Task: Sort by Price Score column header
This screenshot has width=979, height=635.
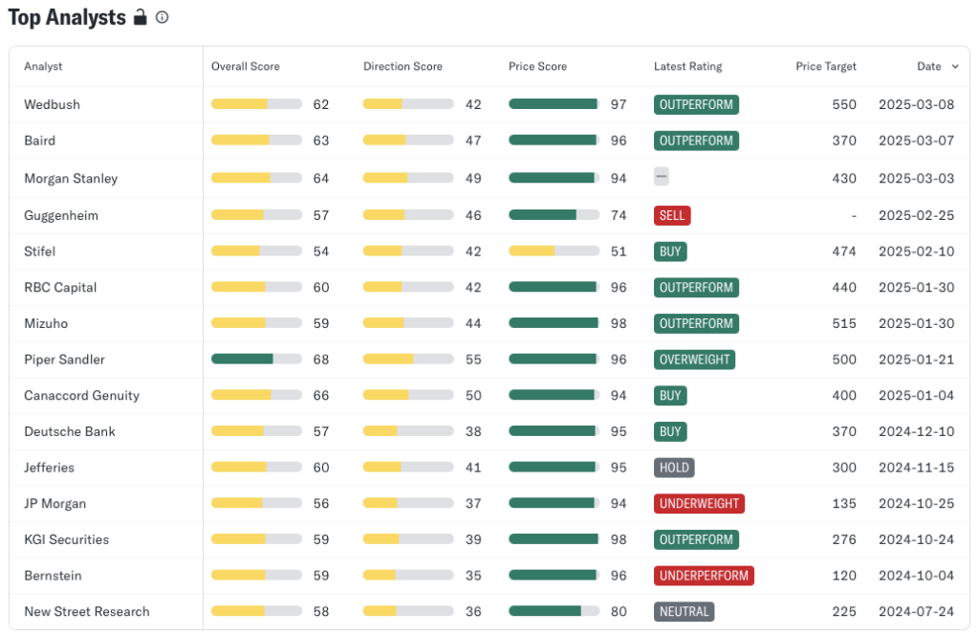Action: pyautogui.click(x=537, y=66)
